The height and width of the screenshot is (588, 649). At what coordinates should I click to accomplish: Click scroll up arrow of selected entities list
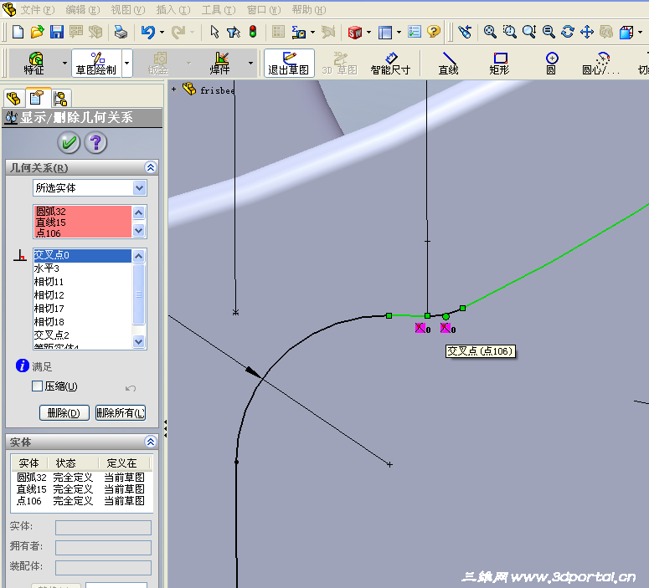(139, 213)
